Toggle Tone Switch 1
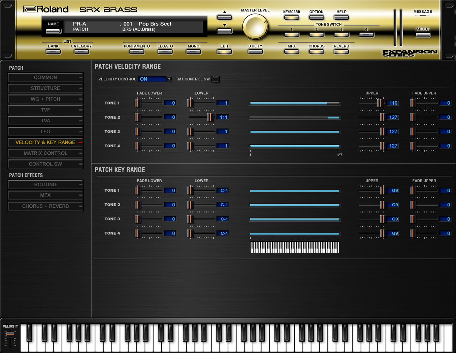Screen dimensions: 456x353 291,35
